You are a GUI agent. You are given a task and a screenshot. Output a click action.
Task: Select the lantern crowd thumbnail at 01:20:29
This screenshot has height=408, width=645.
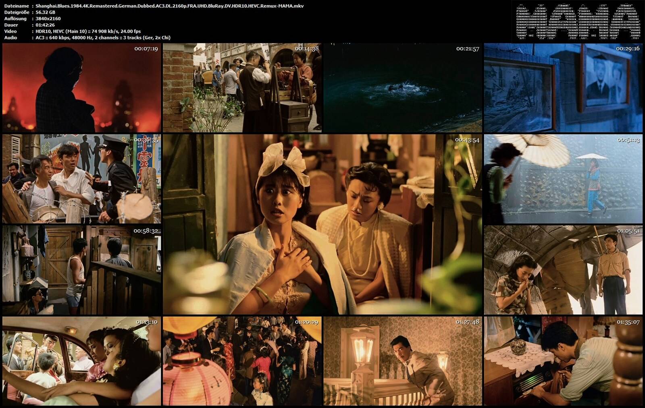pyautogui.click(x=242, y=361)
